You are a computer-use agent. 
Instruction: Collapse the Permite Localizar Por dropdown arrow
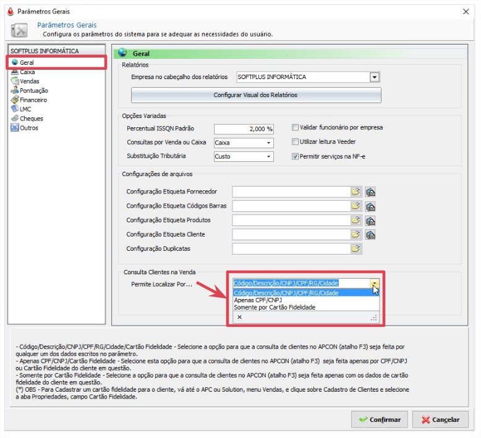374,283
